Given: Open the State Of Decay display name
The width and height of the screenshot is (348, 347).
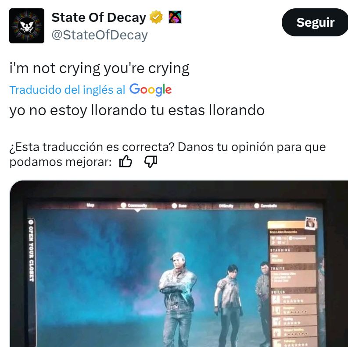Looking at the screenshot, I should pyautogui.click(x=99, y=17).
